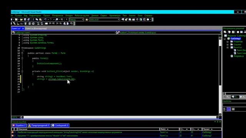
Task: Place cursor on the InitializeComponent() line
Action: pos(49,64)
